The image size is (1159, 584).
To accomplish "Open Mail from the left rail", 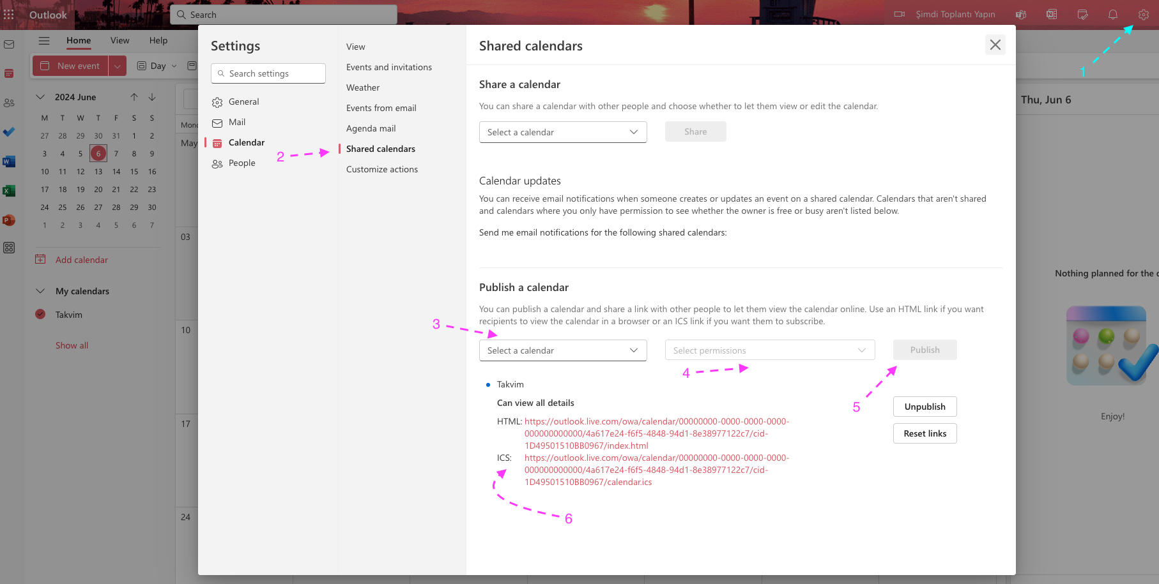I will 9,44.
